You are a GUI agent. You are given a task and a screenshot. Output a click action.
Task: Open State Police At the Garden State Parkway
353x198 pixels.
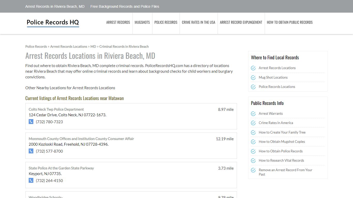61,168
